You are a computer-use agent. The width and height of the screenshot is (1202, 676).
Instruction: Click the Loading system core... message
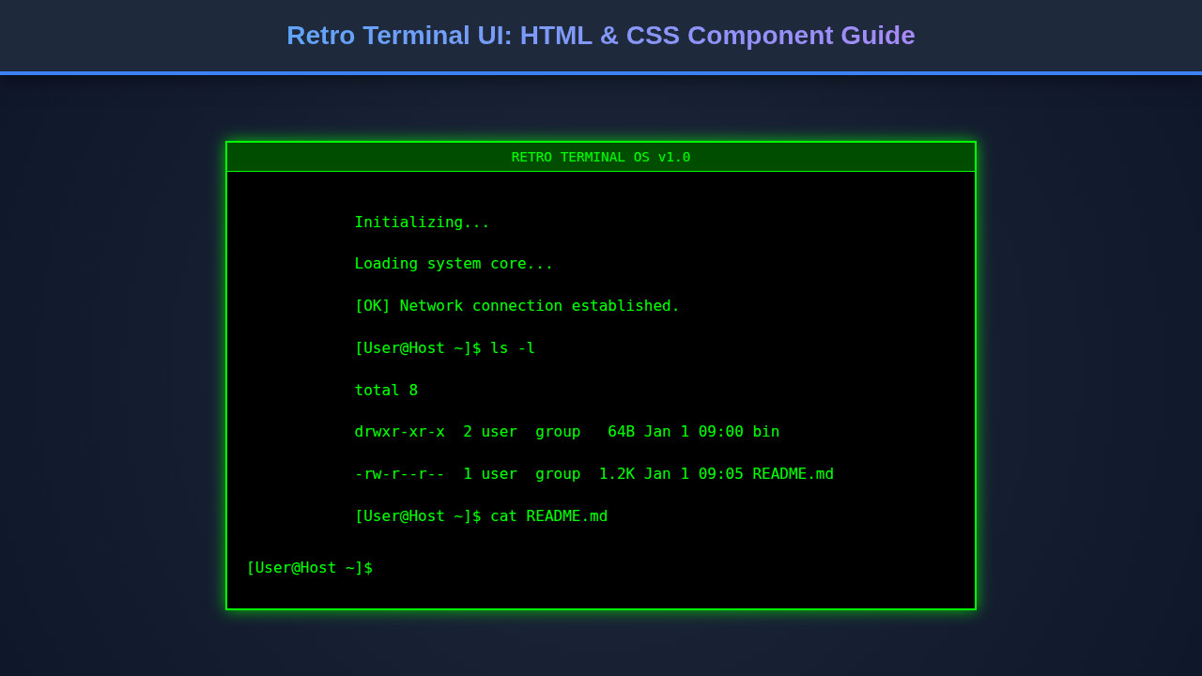[x=454, y=263]
